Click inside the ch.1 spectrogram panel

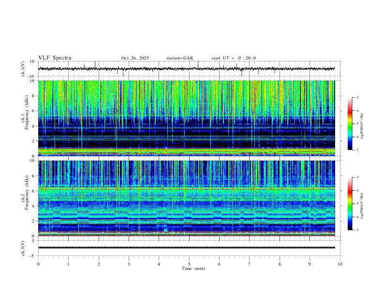click(186, 118)
